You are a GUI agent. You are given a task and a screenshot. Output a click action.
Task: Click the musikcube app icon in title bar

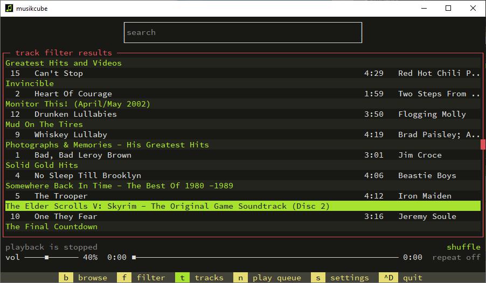coord(9,8)
